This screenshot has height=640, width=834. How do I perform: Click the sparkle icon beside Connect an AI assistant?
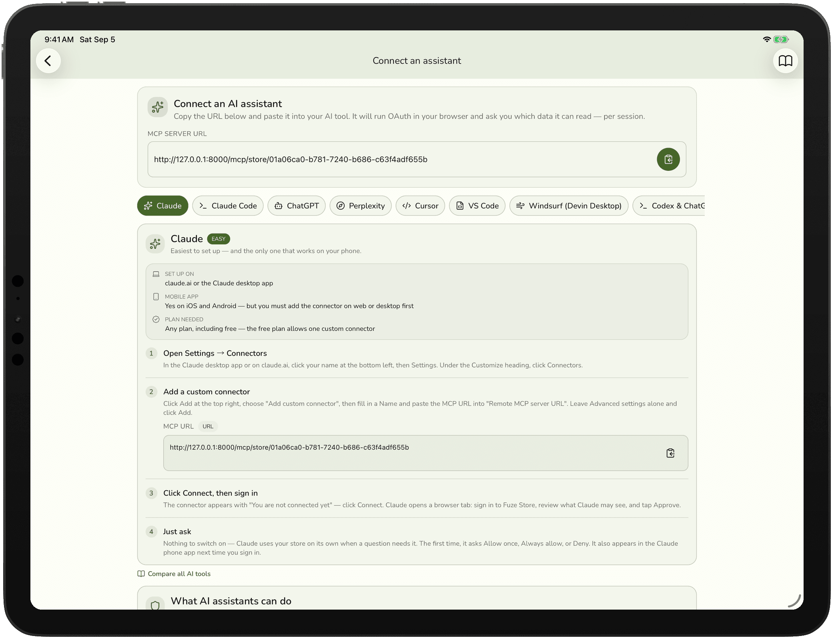(158, 107)
